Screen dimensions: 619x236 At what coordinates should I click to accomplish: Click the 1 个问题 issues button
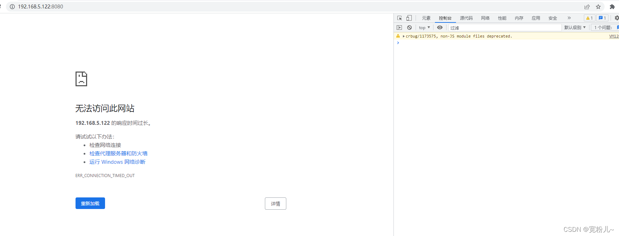605,27
